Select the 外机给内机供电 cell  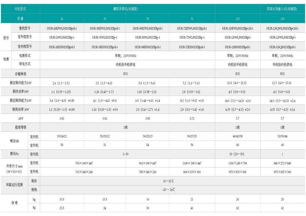[x=282, y=65]
